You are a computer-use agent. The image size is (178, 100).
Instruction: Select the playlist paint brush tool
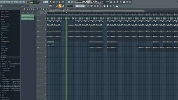pyautogui.click(x=29, y=9)
